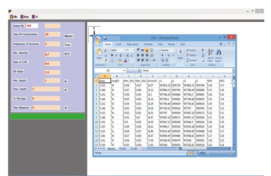The height and width of the screenshot is (176, 271).
Task: Click the Min. Velocity 0.7 field
Action: pos(53,54)
